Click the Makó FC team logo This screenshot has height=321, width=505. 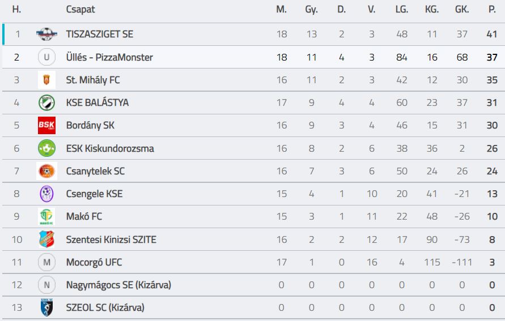coord(46,216)
